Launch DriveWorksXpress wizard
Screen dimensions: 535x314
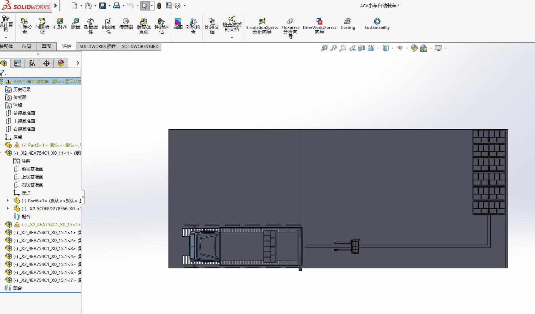(319, 26)
